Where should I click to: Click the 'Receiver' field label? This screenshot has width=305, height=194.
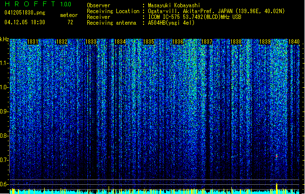click(x=98, y=17)
